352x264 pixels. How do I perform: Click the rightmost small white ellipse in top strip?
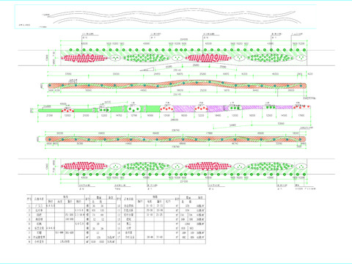pyautogui.click(x=301, y=58)
